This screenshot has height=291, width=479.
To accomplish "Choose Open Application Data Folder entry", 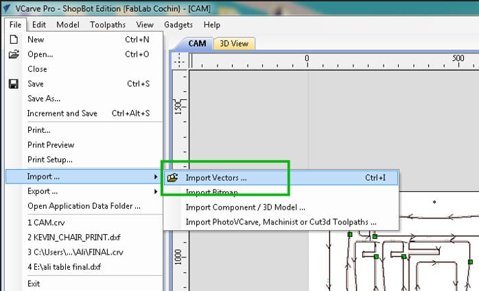I will click(x=84, y=206).
